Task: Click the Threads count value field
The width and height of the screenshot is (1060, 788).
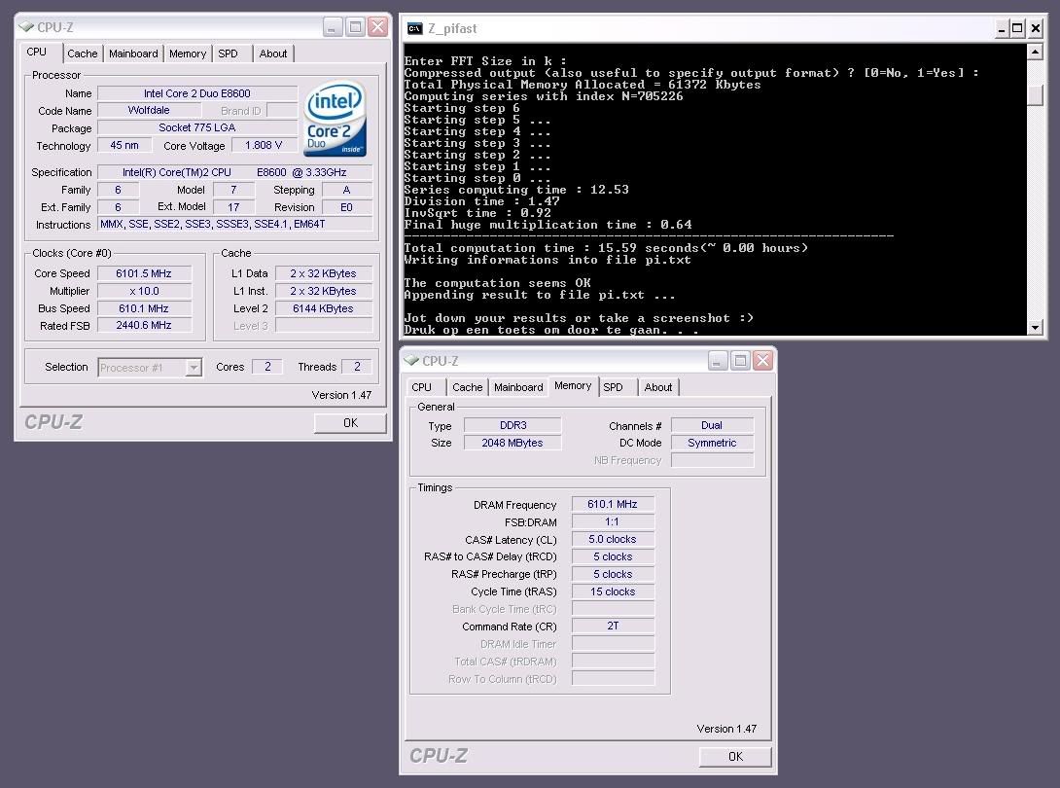Action: pyautogui.click(x=356, y=367)
